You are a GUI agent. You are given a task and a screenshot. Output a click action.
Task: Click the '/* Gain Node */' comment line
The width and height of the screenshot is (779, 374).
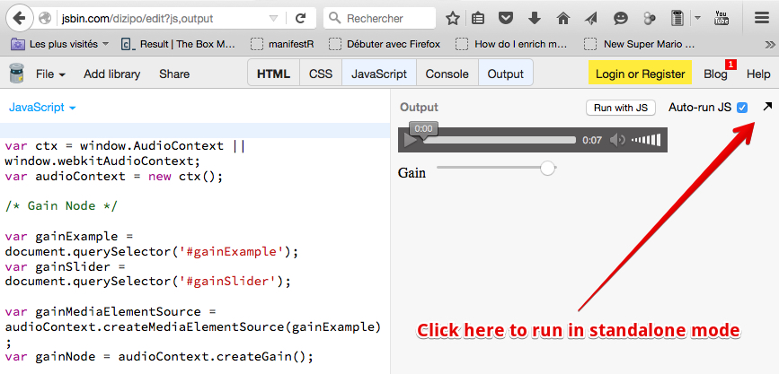click(61, 206)
